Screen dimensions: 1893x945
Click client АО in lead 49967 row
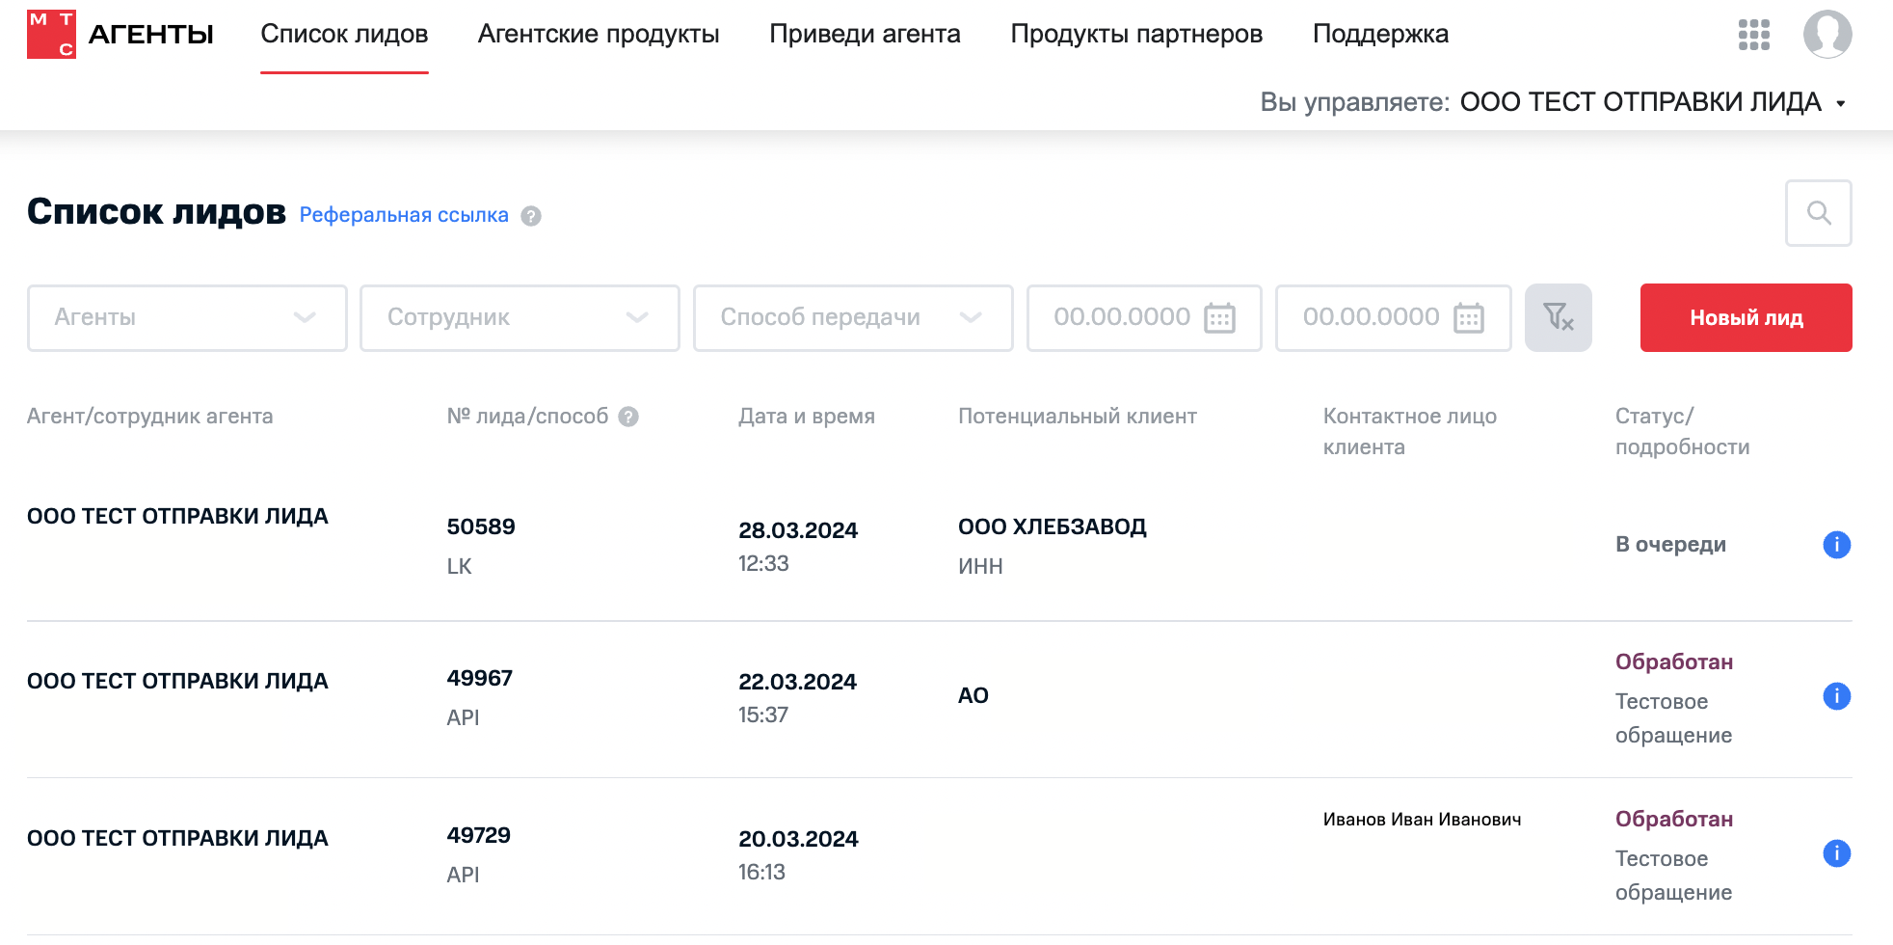tap(973, 695)
